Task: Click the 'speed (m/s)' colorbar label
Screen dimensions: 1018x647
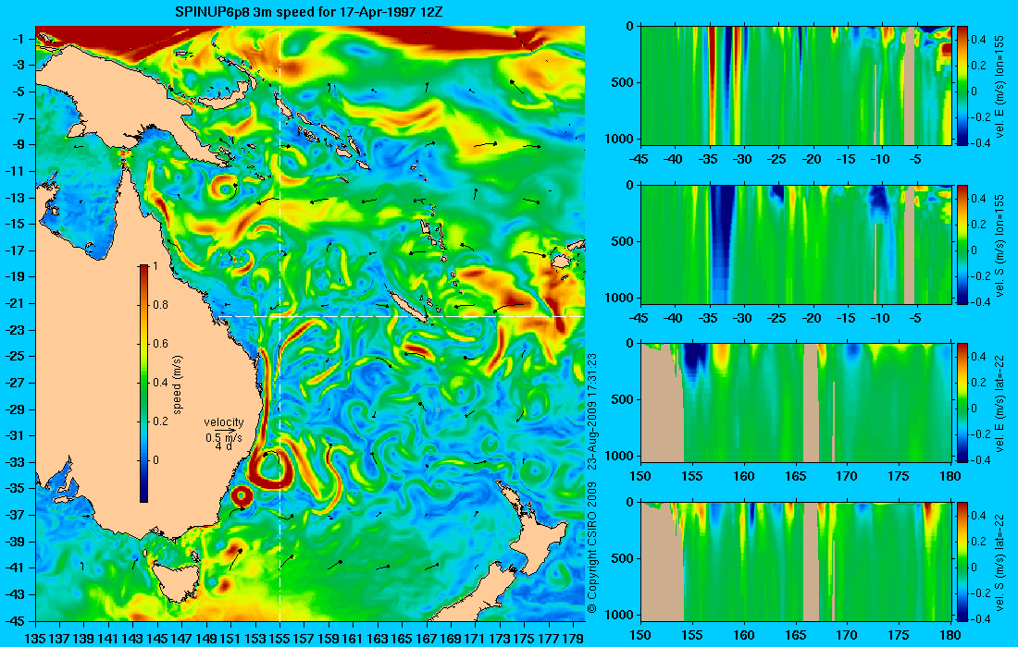Action: point(178,384)
